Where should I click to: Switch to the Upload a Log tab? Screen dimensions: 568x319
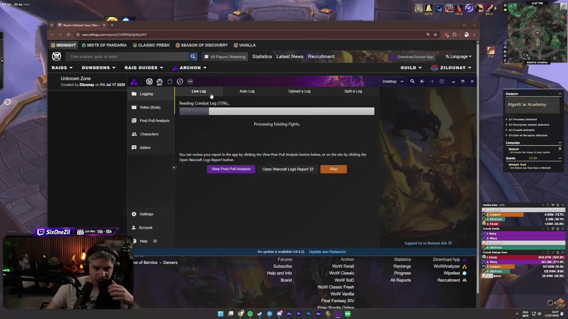pos(300,91)
